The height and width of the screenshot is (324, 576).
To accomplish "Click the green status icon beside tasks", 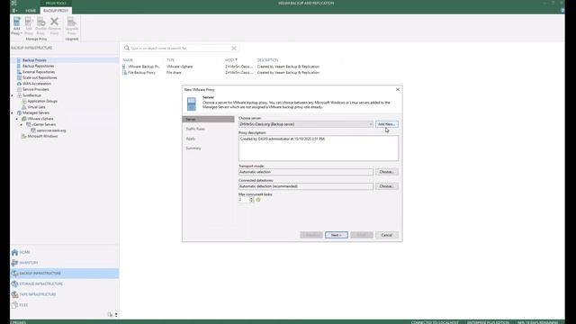I will pyautogui.click(x=258, y=200).
